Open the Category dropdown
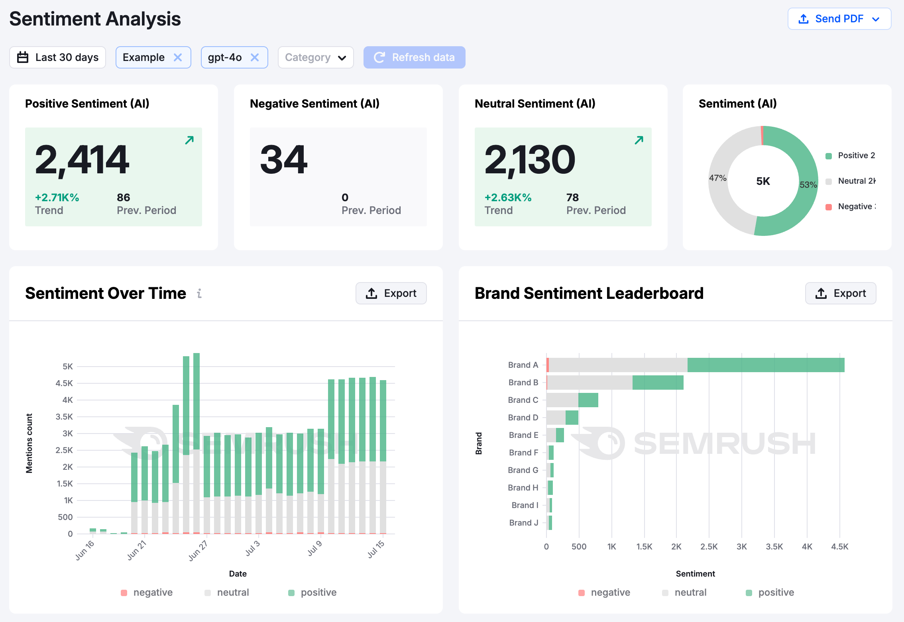Screen dimensions: 904x622 [x=315, y=57]
